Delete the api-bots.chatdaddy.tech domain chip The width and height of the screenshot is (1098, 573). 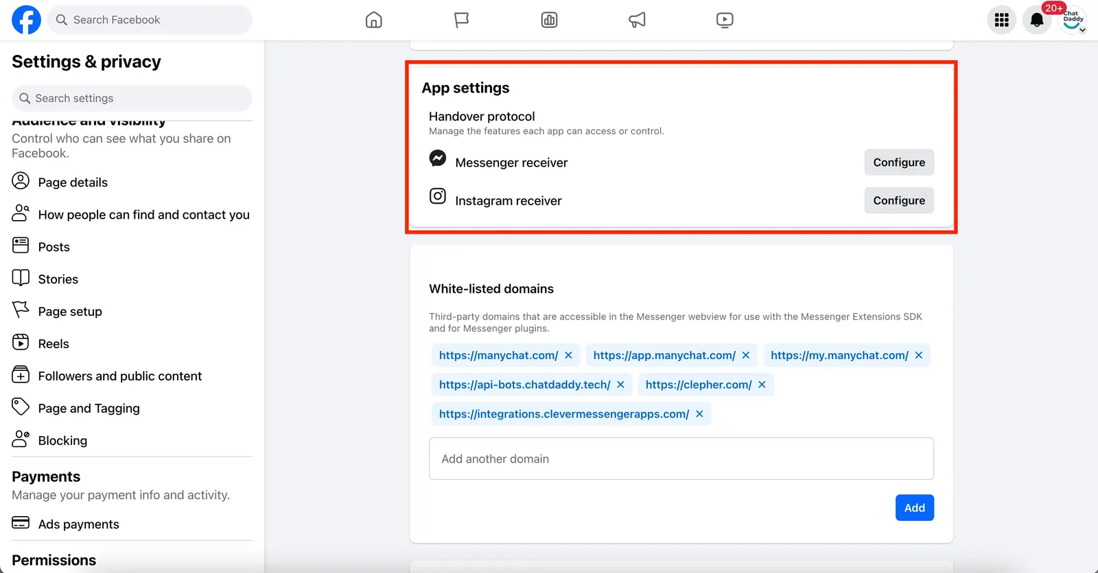point(620,385)
